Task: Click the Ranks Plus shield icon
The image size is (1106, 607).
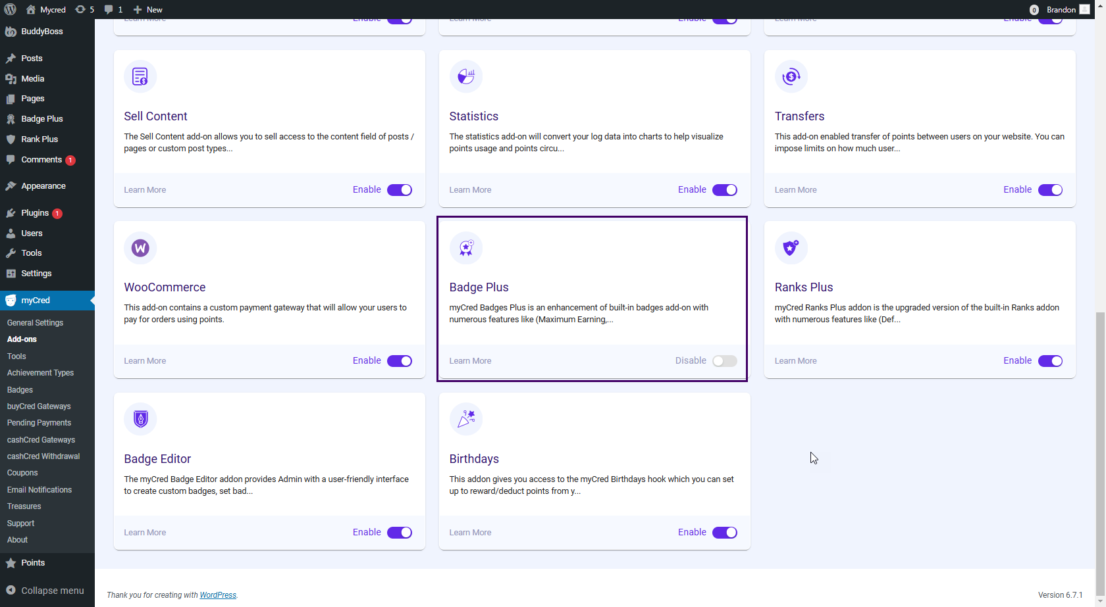Action: (791, 248)
